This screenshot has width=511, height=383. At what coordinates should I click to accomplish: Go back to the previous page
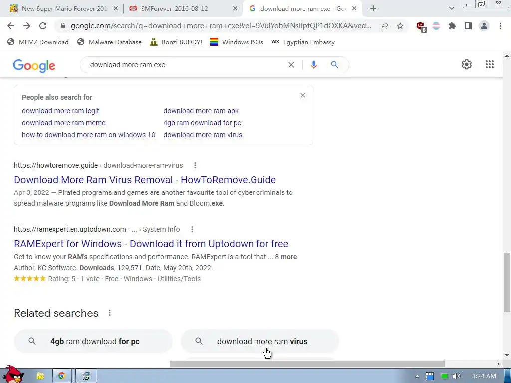click(x=11, y=26)
